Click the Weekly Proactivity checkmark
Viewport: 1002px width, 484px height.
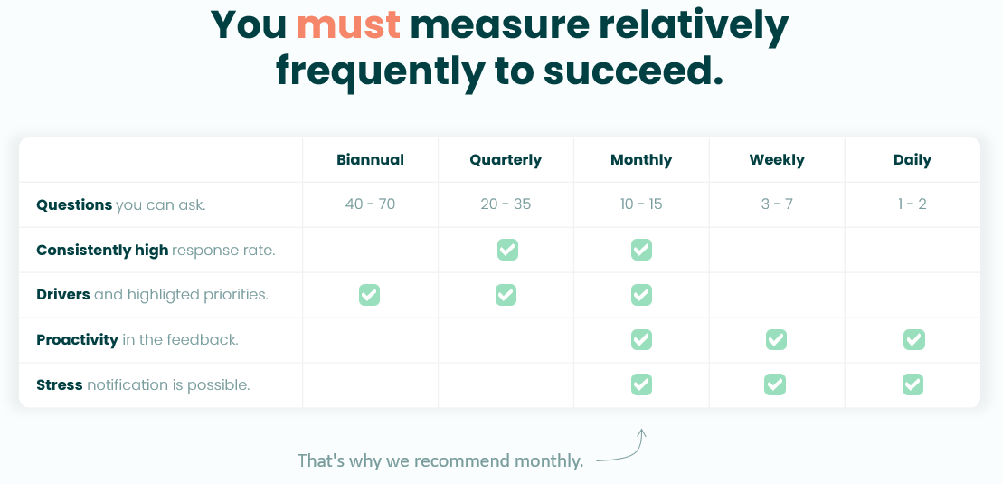pos(777,339)
